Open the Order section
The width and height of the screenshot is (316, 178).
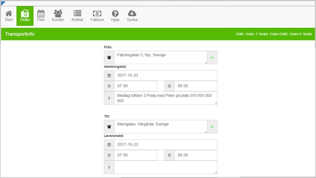pos(25,16)
